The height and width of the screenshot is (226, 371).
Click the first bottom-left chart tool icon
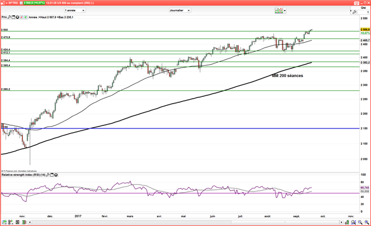coord(4,222)
